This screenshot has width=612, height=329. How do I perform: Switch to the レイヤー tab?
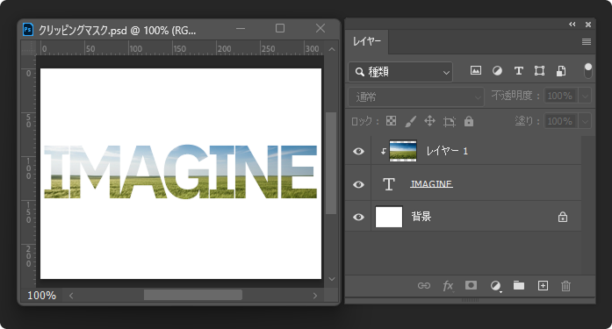pos(366,41)
